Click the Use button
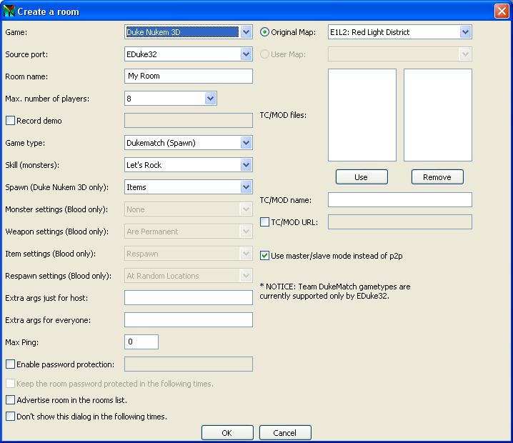513x443 pixels. click(x=362, y=177)
